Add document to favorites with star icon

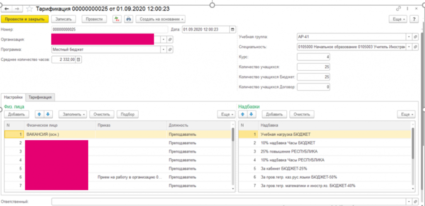coord(29,8)
